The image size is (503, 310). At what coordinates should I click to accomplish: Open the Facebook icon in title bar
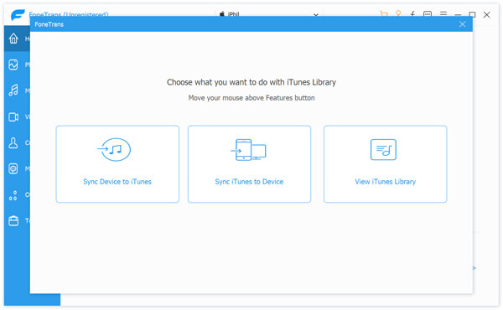pyautogui.click(x=412, y=13)
